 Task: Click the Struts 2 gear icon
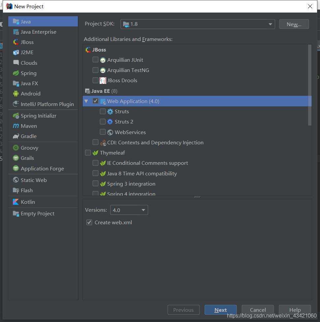[x=110, y=122]
